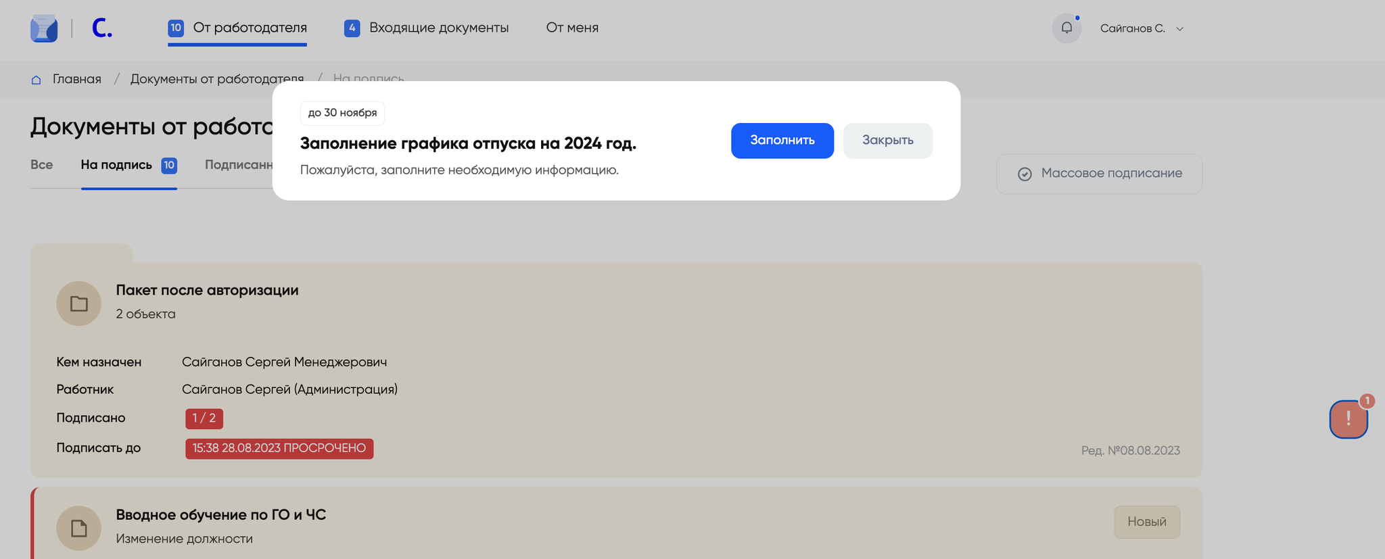This screenshot has height=559, width=1385.
Task: Select the На подпись filter tab
Action: tap(116, 165)
